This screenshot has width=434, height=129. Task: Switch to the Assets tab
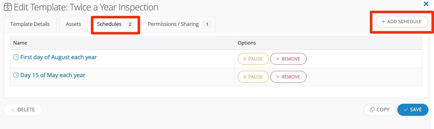pos(73,24)
